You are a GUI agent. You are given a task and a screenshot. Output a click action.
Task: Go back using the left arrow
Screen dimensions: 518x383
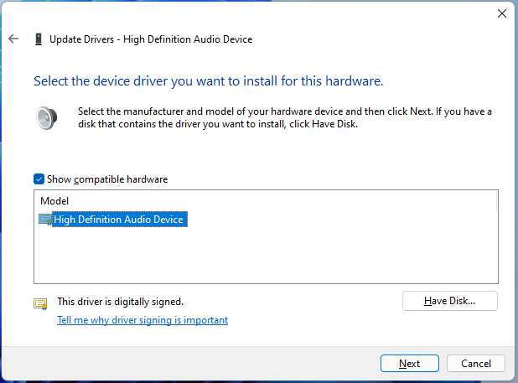click(x=13, y=39)
